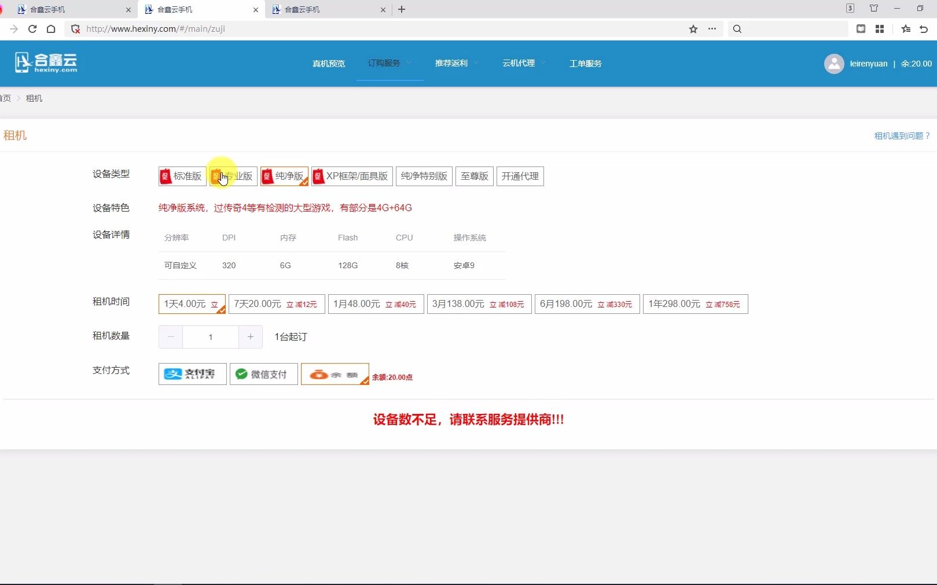
Task: Click the undo arrow icon in toolbar
Action: pyautogui.click(x=924, y=29)
